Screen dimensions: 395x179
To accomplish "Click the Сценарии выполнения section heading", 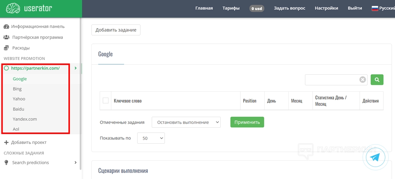I will (x=123, y=171).
